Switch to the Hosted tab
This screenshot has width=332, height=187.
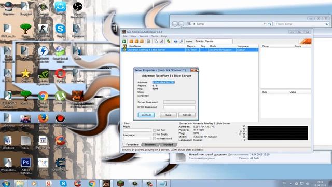[168, 144]
